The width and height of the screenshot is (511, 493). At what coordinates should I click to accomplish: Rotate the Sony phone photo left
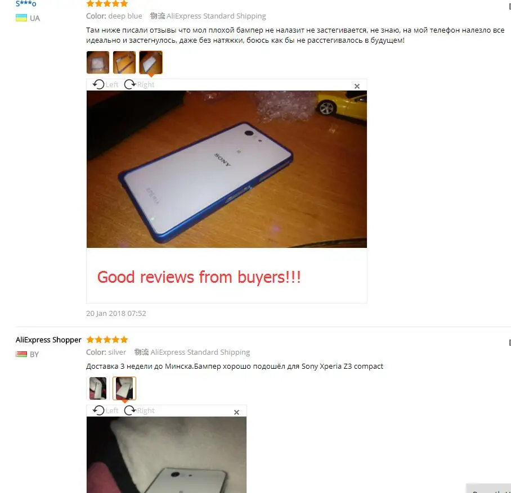[x=105, y=85]
